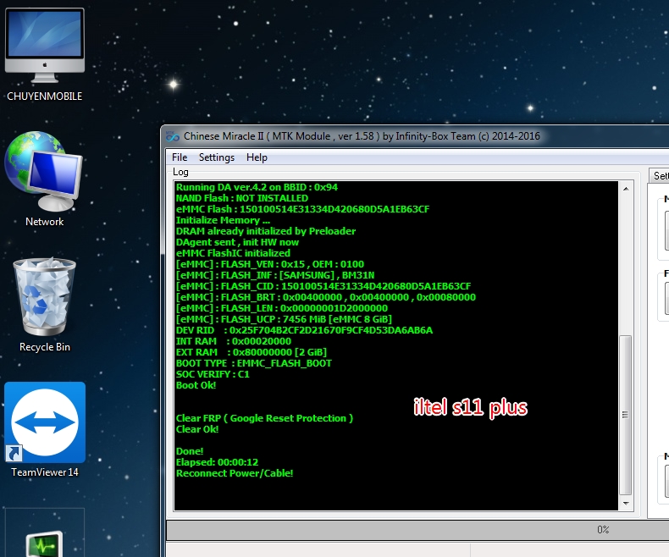Click the 'Boot Ok!' log line

coord(196,385)
